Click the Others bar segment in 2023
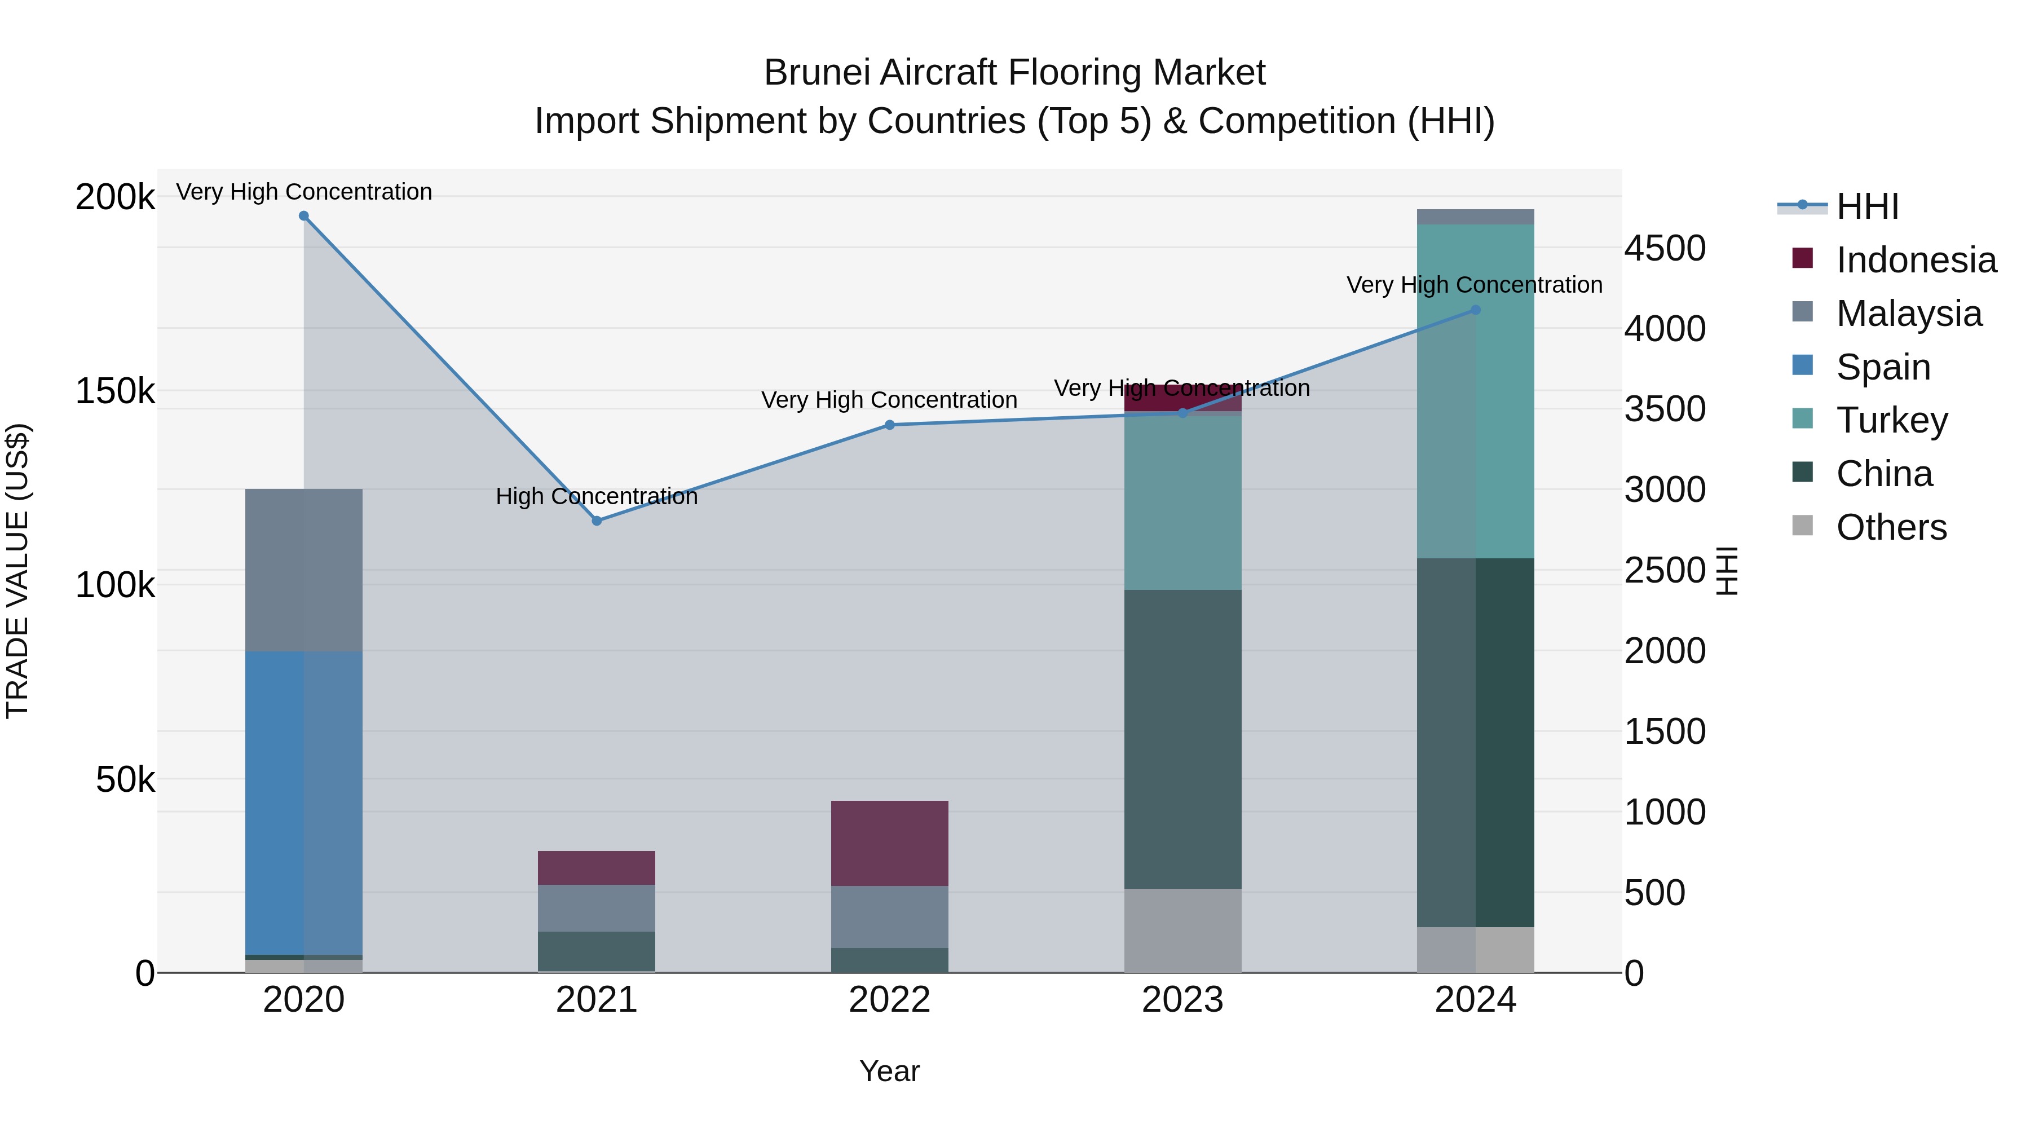 tap(1183, 931)
